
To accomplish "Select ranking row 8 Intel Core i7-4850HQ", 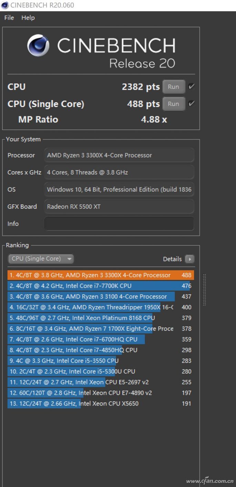I will 101,350.
